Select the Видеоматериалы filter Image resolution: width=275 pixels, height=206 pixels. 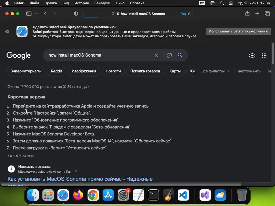pos(26,71)
